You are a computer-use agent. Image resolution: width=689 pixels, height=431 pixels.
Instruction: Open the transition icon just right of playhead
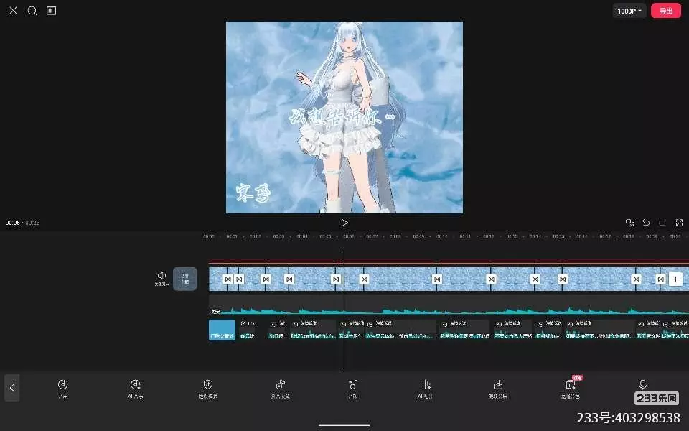[x=364, y=279]
